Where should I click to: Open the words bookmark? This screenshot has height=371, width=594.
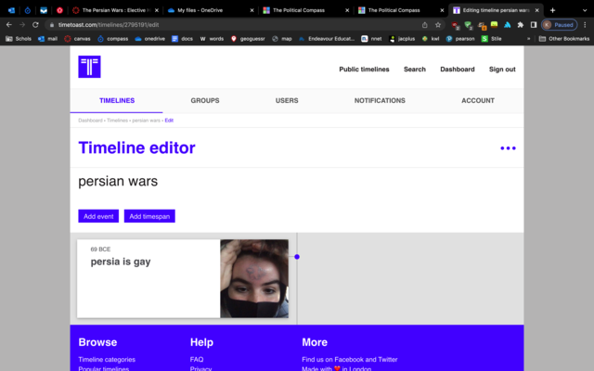[212, 39]
